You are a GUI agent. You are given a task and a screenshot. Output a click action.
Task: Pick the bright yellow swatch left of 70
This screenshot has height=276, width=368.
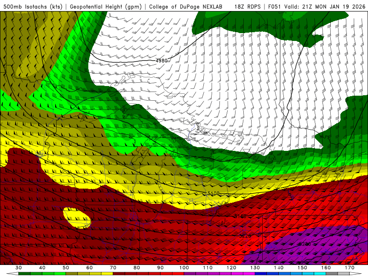click(x=107, y=274)
